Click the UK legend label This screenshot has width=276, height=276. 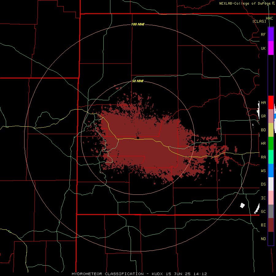coord(263,48)
